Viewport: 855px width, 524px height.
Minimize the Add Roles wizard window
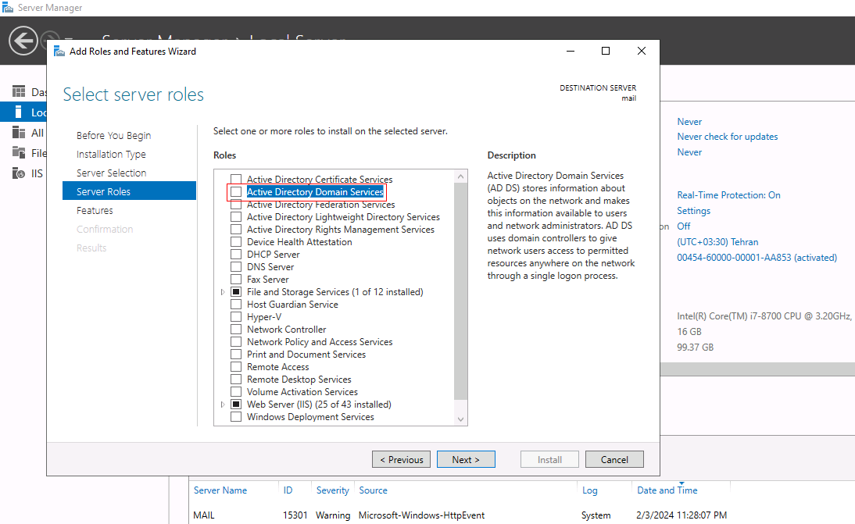[x=571, y=51]
